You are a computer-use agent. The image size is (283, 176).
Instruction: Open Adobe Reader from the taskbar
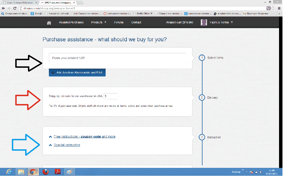[x=57, y=172]
